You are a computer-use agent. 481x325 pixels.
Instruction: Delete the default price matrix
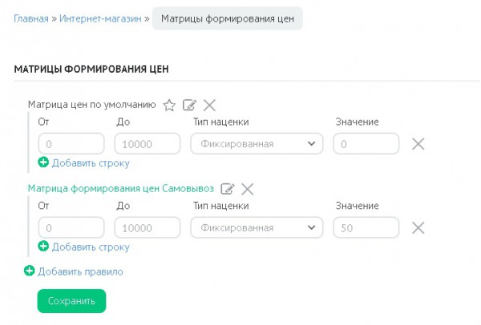click(x=209, y=105)
